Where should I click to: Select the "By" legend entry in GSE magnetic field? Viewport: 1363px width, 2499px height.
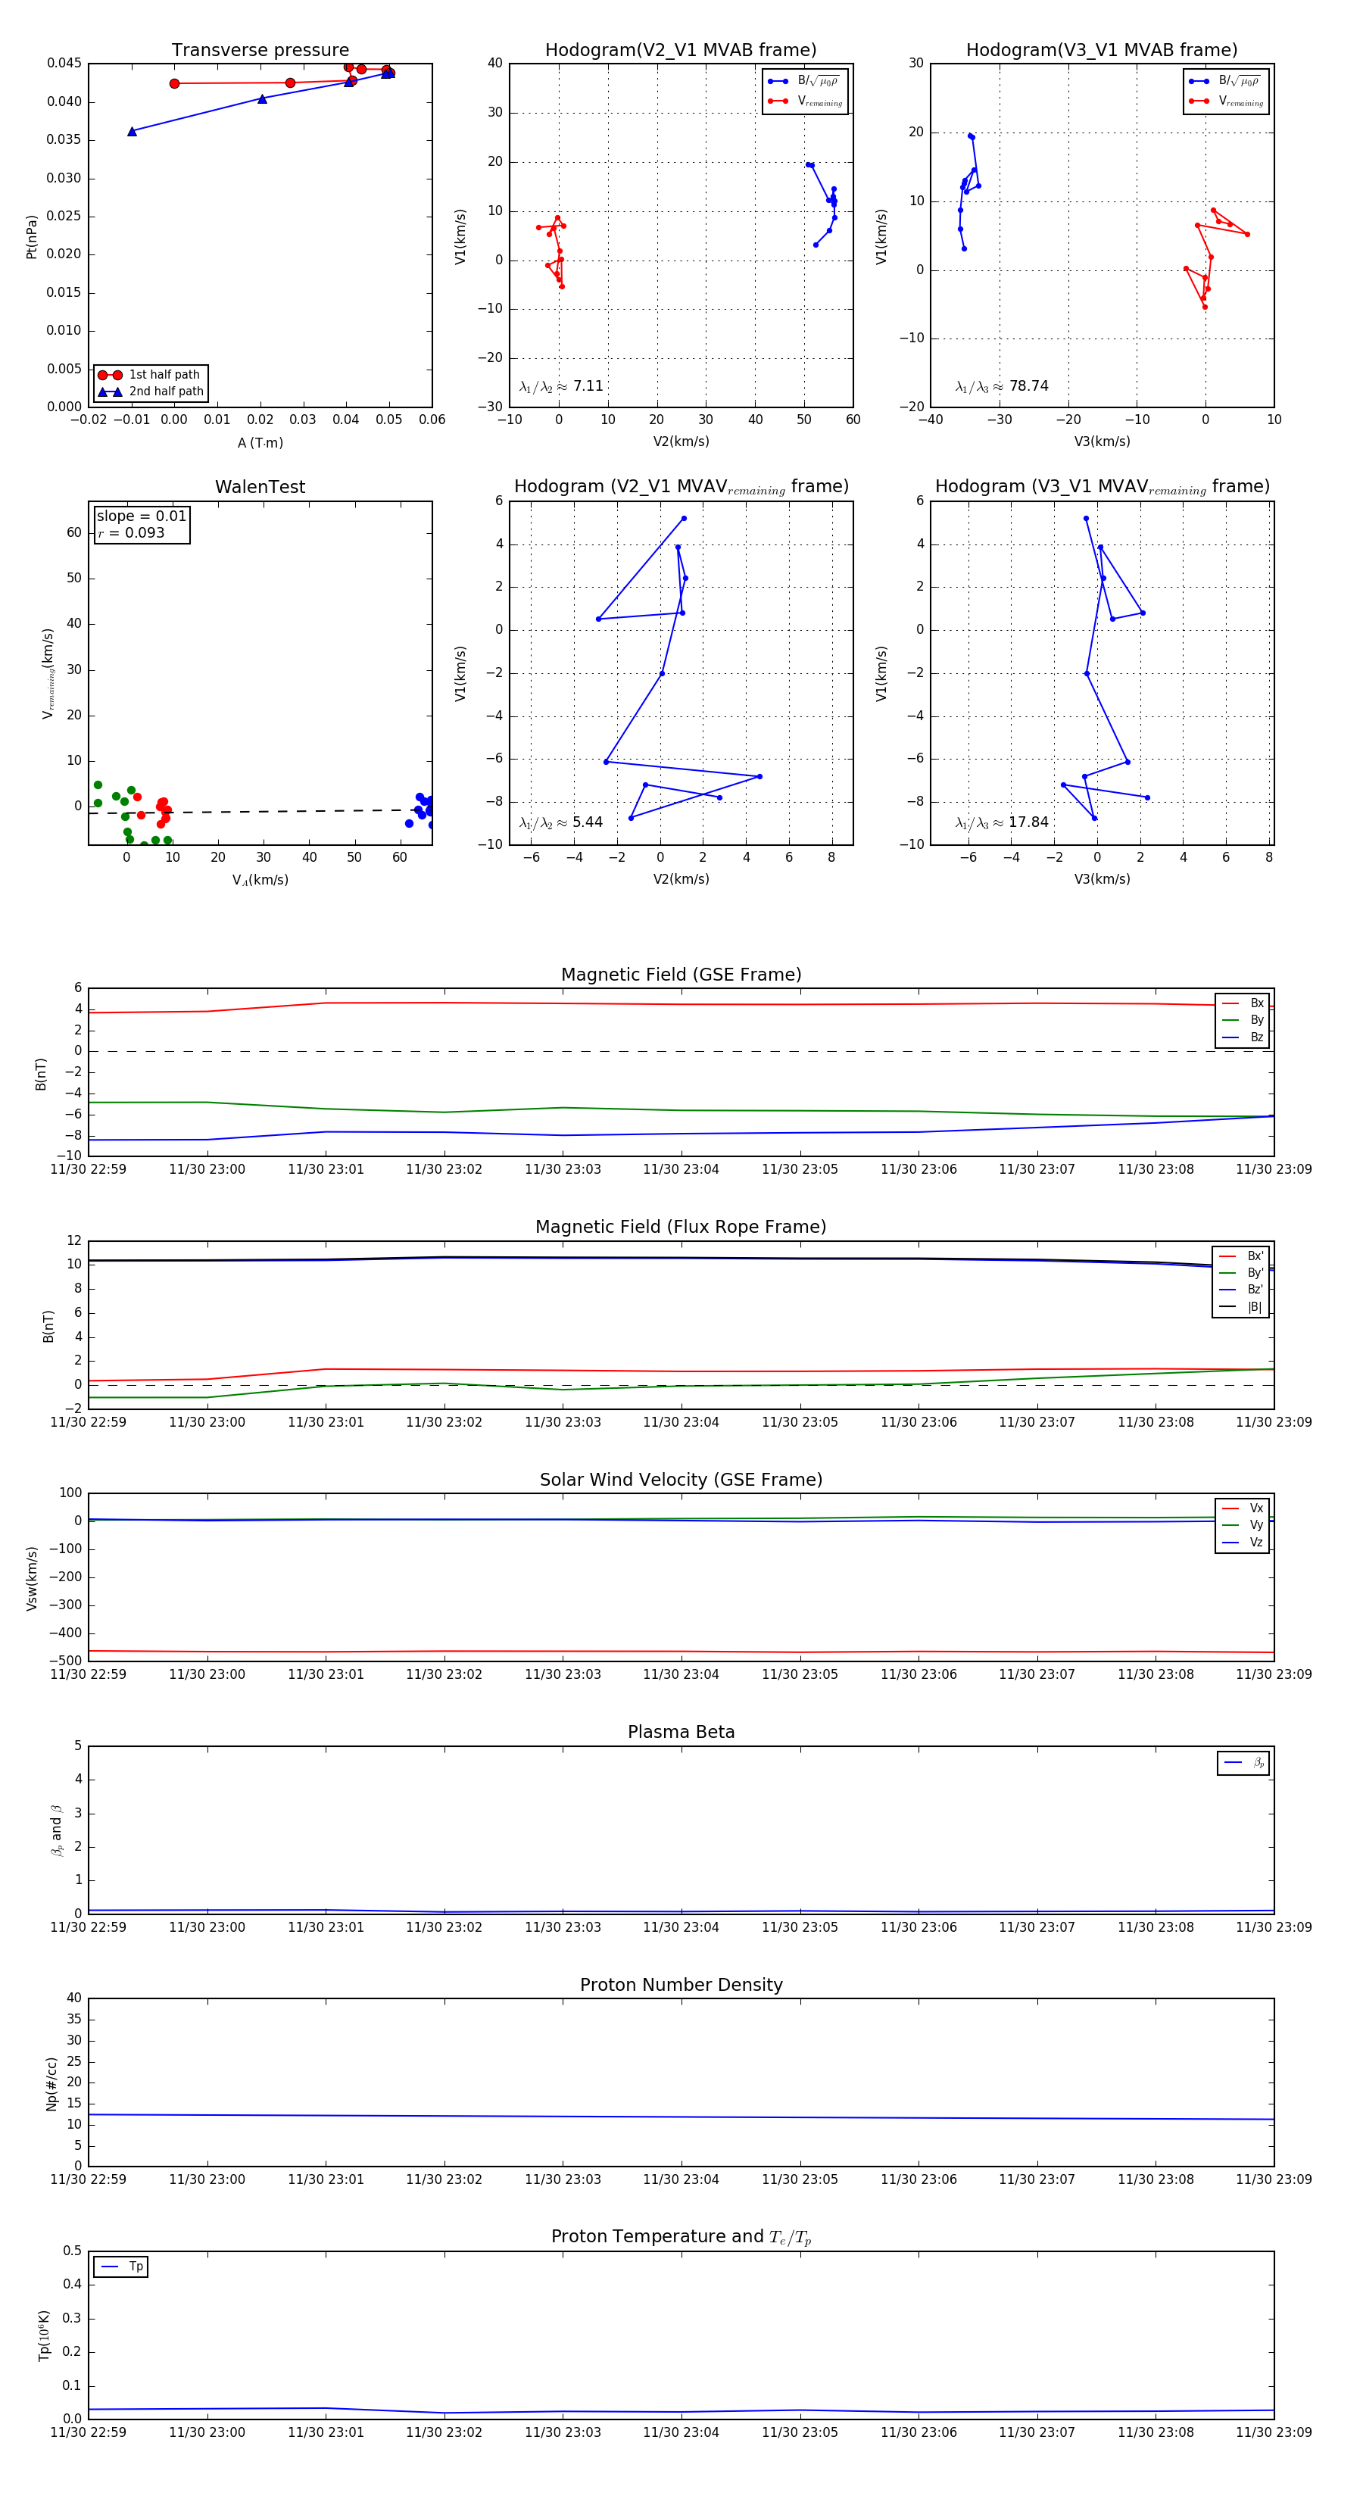[x=1243, y=1019]
